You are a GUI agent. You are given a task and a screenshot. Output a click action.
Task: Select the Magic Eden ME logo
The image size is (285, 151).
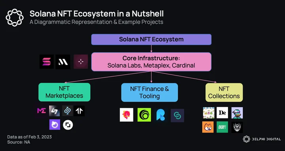[x=42, y=111]
